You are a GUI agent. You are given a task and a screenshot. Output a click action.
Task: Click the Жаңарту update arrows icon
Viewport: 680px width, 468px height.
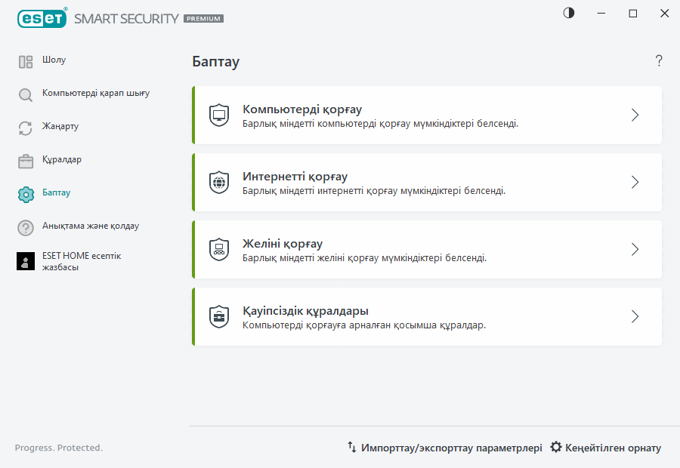[x=25, y=127]
